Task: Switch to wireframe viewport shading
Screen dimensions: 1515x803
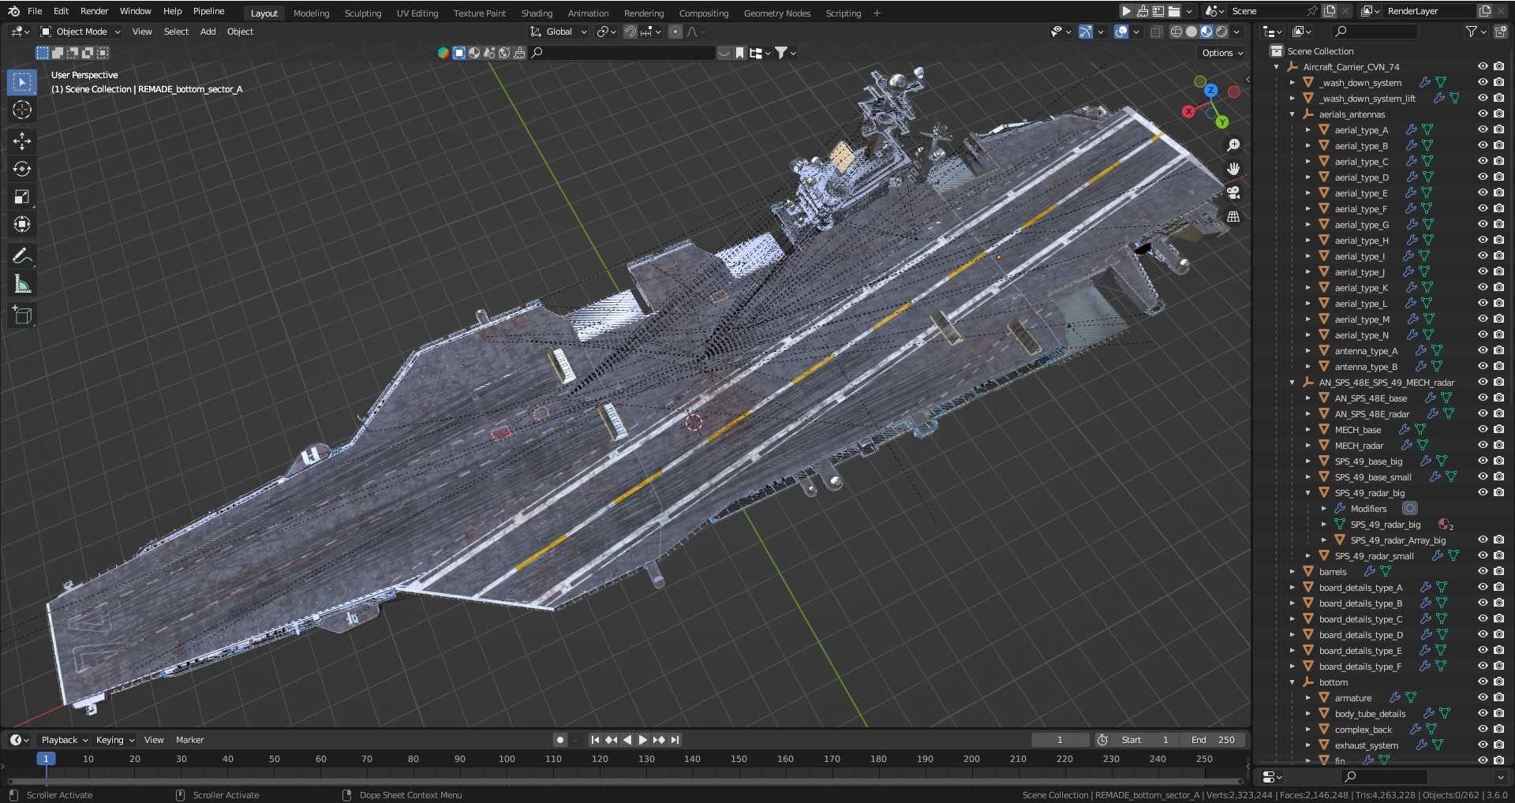Action: tap(1176, 32)
